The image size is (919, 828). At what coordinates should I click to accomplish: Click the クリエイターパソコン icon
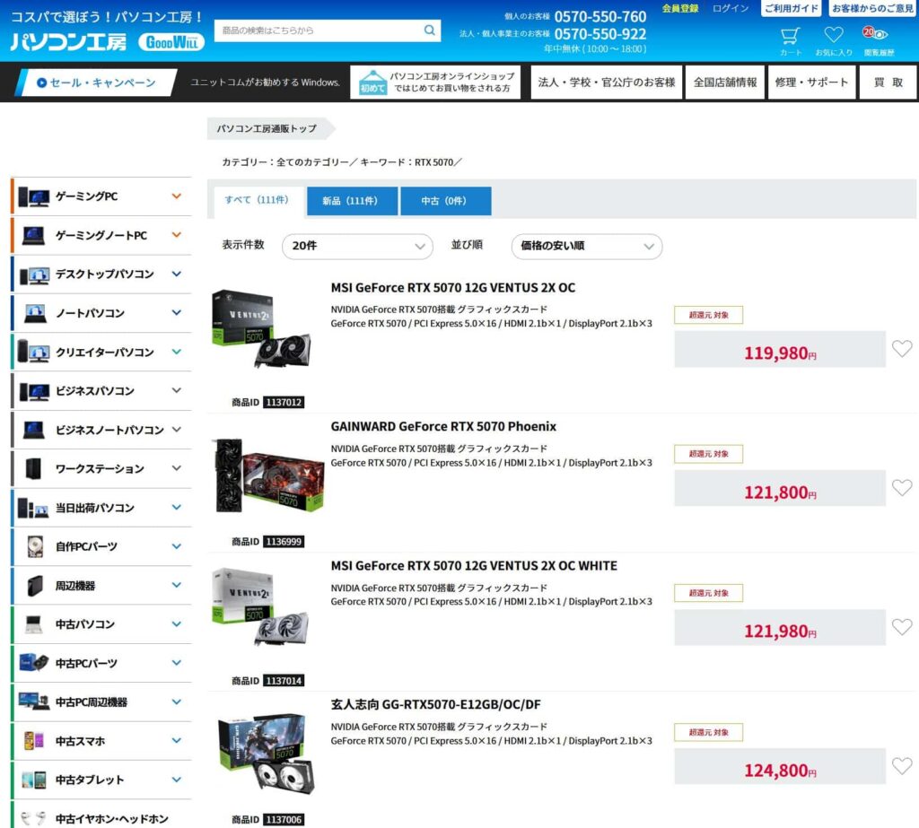(33, 352)
